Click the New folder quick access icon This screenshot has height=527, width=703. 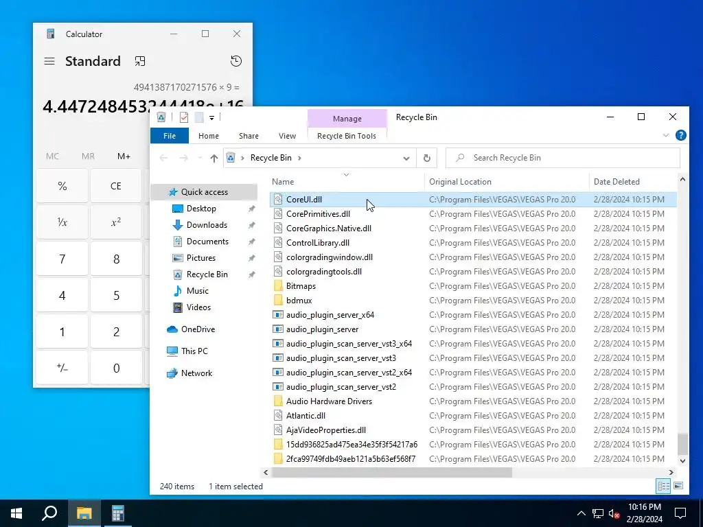pos(199,117)
